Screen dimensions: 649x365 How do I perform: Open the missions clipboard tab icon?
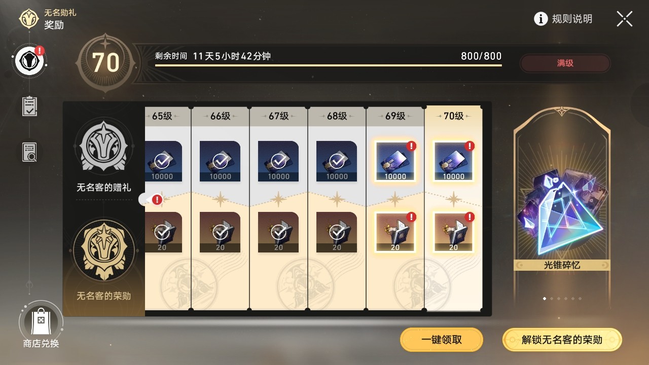[x=29, y=106]
